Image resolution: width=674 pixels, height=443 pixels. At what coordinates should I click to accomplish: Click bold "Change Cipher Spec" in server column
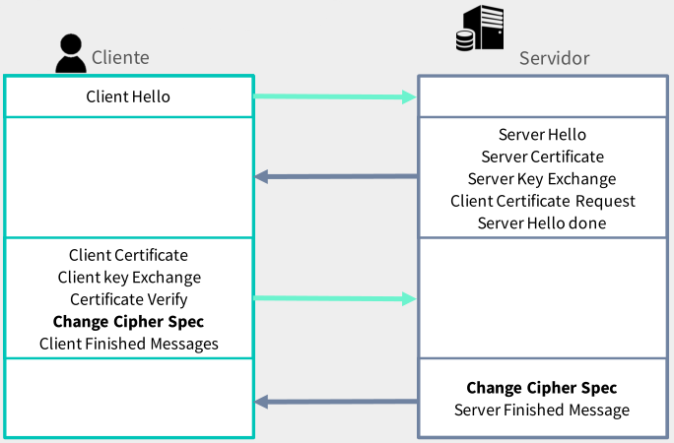[x=541, y=388]
